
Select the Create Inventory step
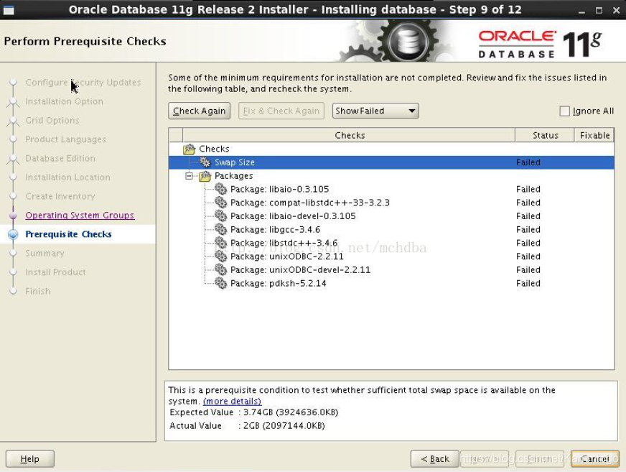(60, 196)
